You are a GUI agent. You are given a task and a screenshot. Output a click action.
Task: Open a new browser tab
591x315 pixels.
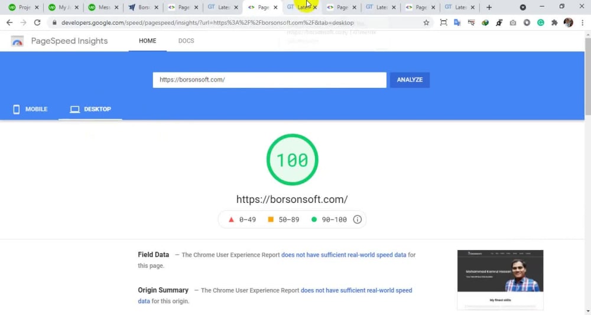tap(489, 7)
